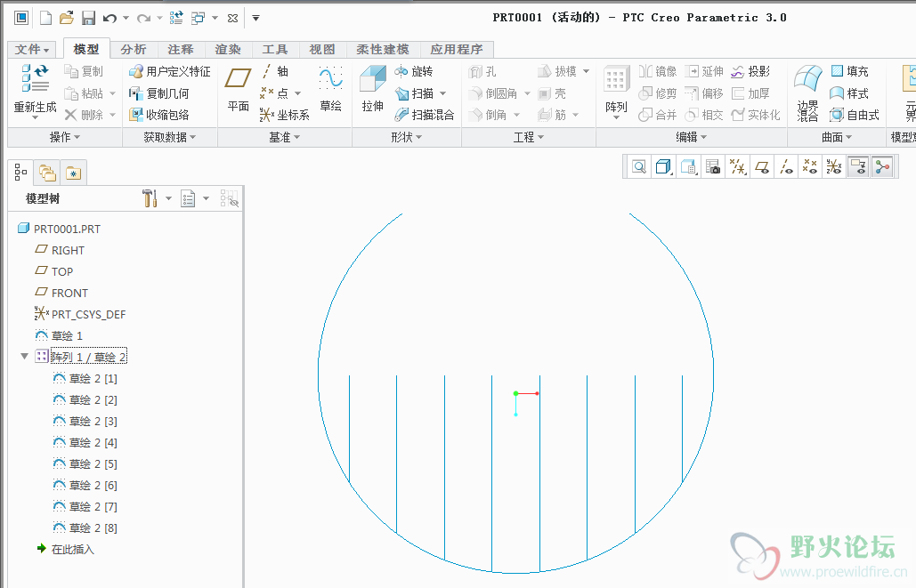Open saved views orientation icon
This screenshot has width=916, height=588.
pyautogui.click(x=689, y=167)
